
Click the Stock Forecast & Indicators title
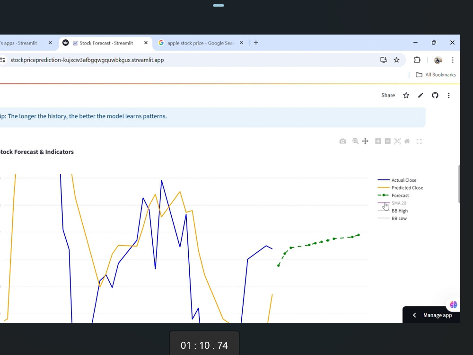coord(36,152)
